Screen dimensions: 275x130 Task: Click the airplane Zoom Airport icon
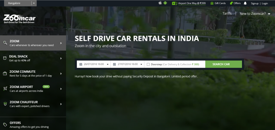[x=5, y=89]
